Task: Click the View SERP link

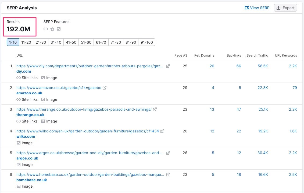Action: pyautogui.click(x=257, y=8)
